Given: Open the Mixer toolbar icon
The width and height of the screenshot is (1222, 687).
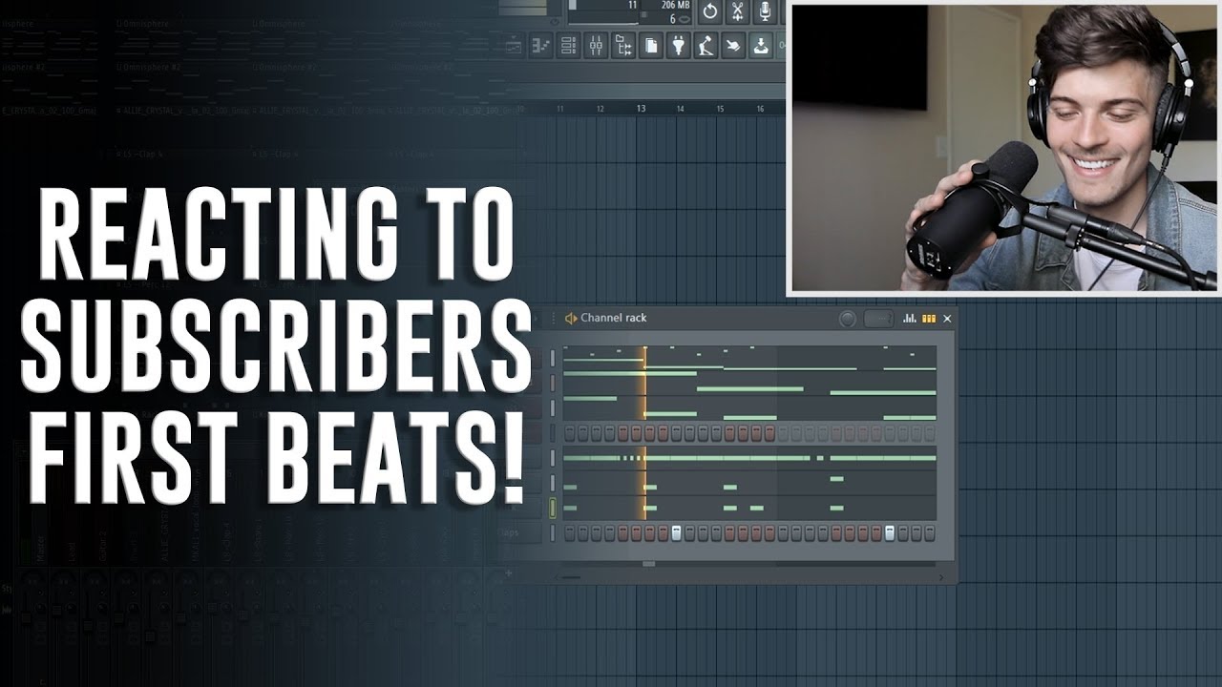Looking at the screenshot, I should tap(596, 45).
